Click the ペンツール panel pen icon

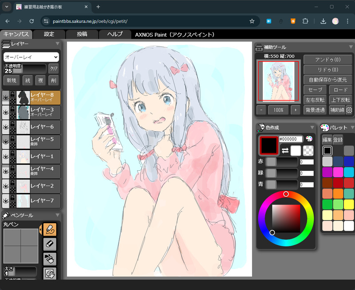6,215
